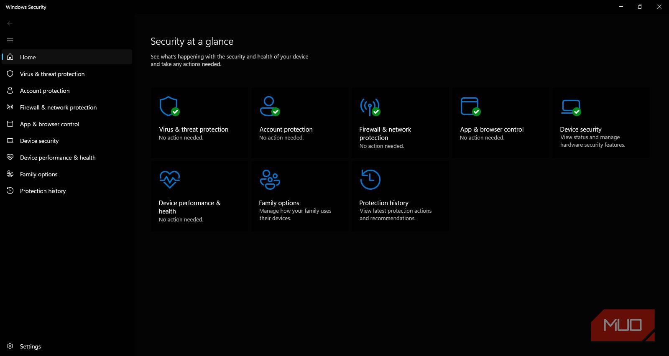Click the family icon beside Family options in sidebar
The height and width of the screenshot is (356, 669).
pyautogui.click(x=10, y=174)
